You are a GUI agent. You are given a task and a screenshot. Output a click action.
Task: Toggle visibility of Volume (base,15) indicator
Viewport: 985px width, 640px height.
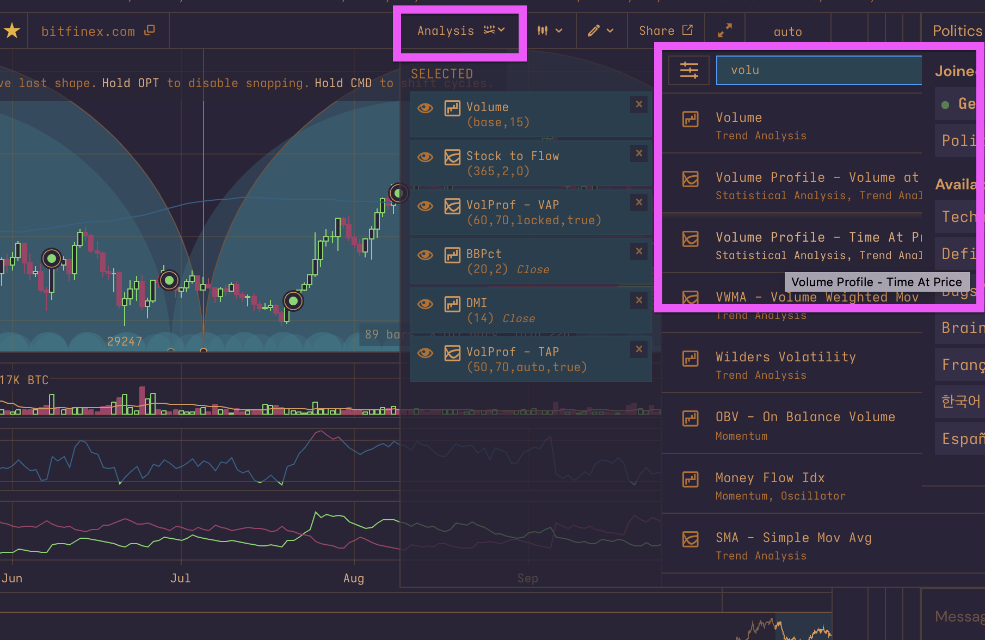click(x=425, y=108)
